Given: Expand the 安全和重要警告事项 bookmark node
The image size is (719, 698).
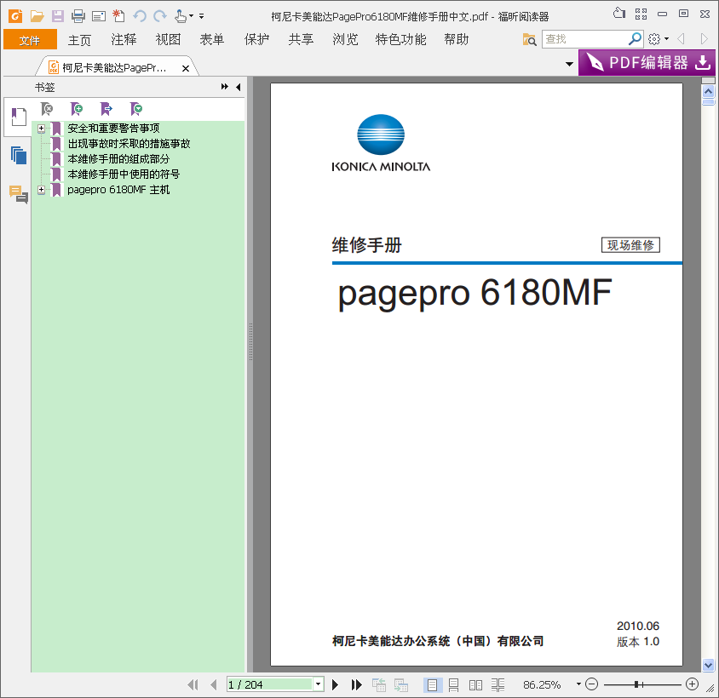Looking at the screenshot, I should click(41, 129).
